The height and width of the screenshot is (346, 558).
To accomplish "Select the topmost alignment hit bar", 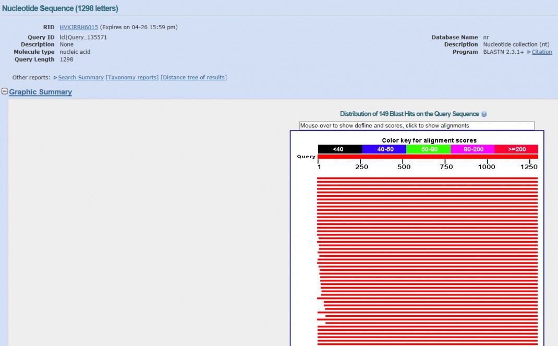I will [427, 179].
